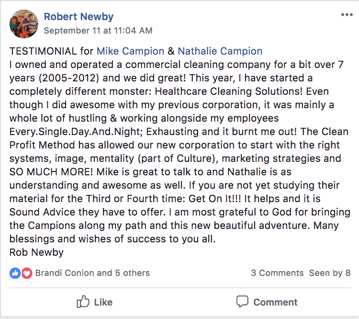This screenshot has height=319, width=359.
Task: Click the Rob Newby signature line
Action: [x=36, y=252]
